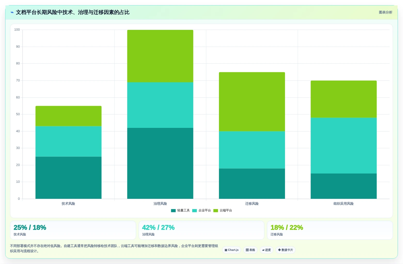403x264 pixels.
Task: Toggle the 云端平台 legend entry
Action: click(x=223, y=211)
